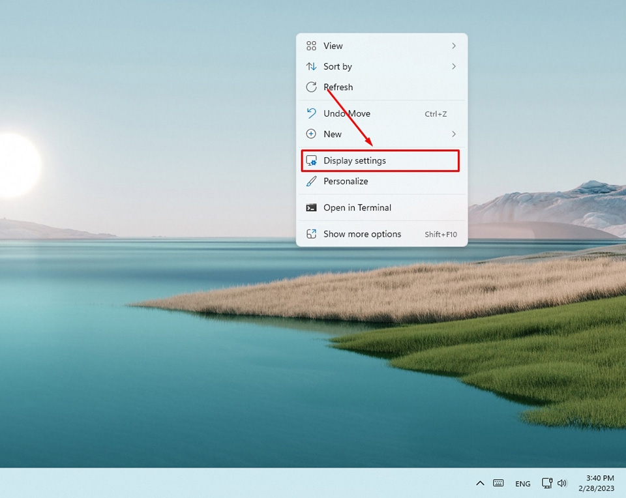Screen dimensions: 626x498
Task: Click the View grid icon
Action: [312, 46]
